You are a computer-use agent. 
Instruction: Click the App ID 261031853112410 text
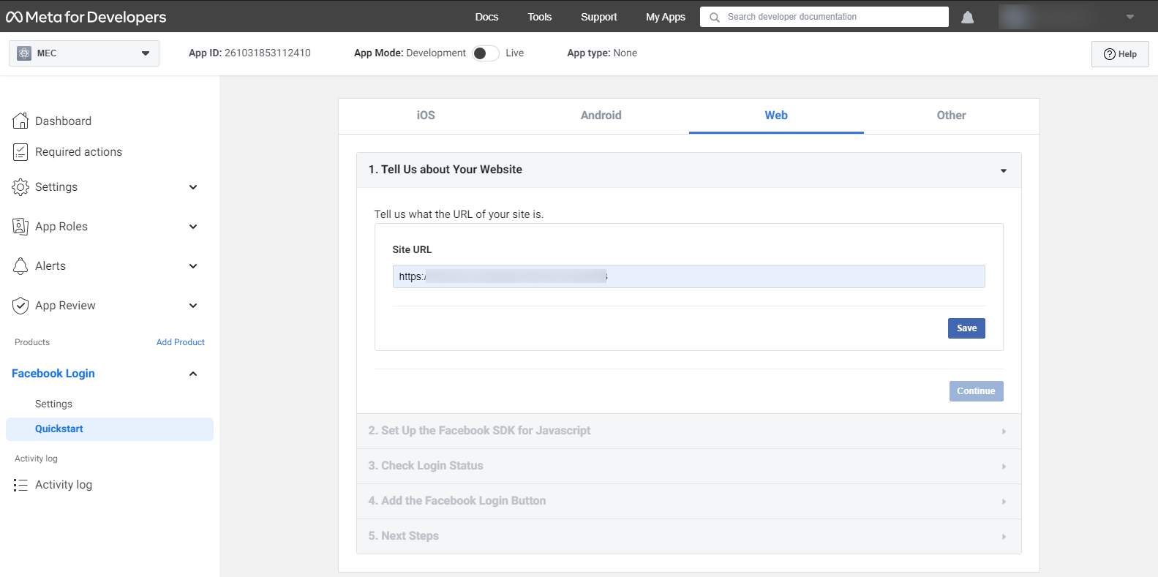point(249,53)
